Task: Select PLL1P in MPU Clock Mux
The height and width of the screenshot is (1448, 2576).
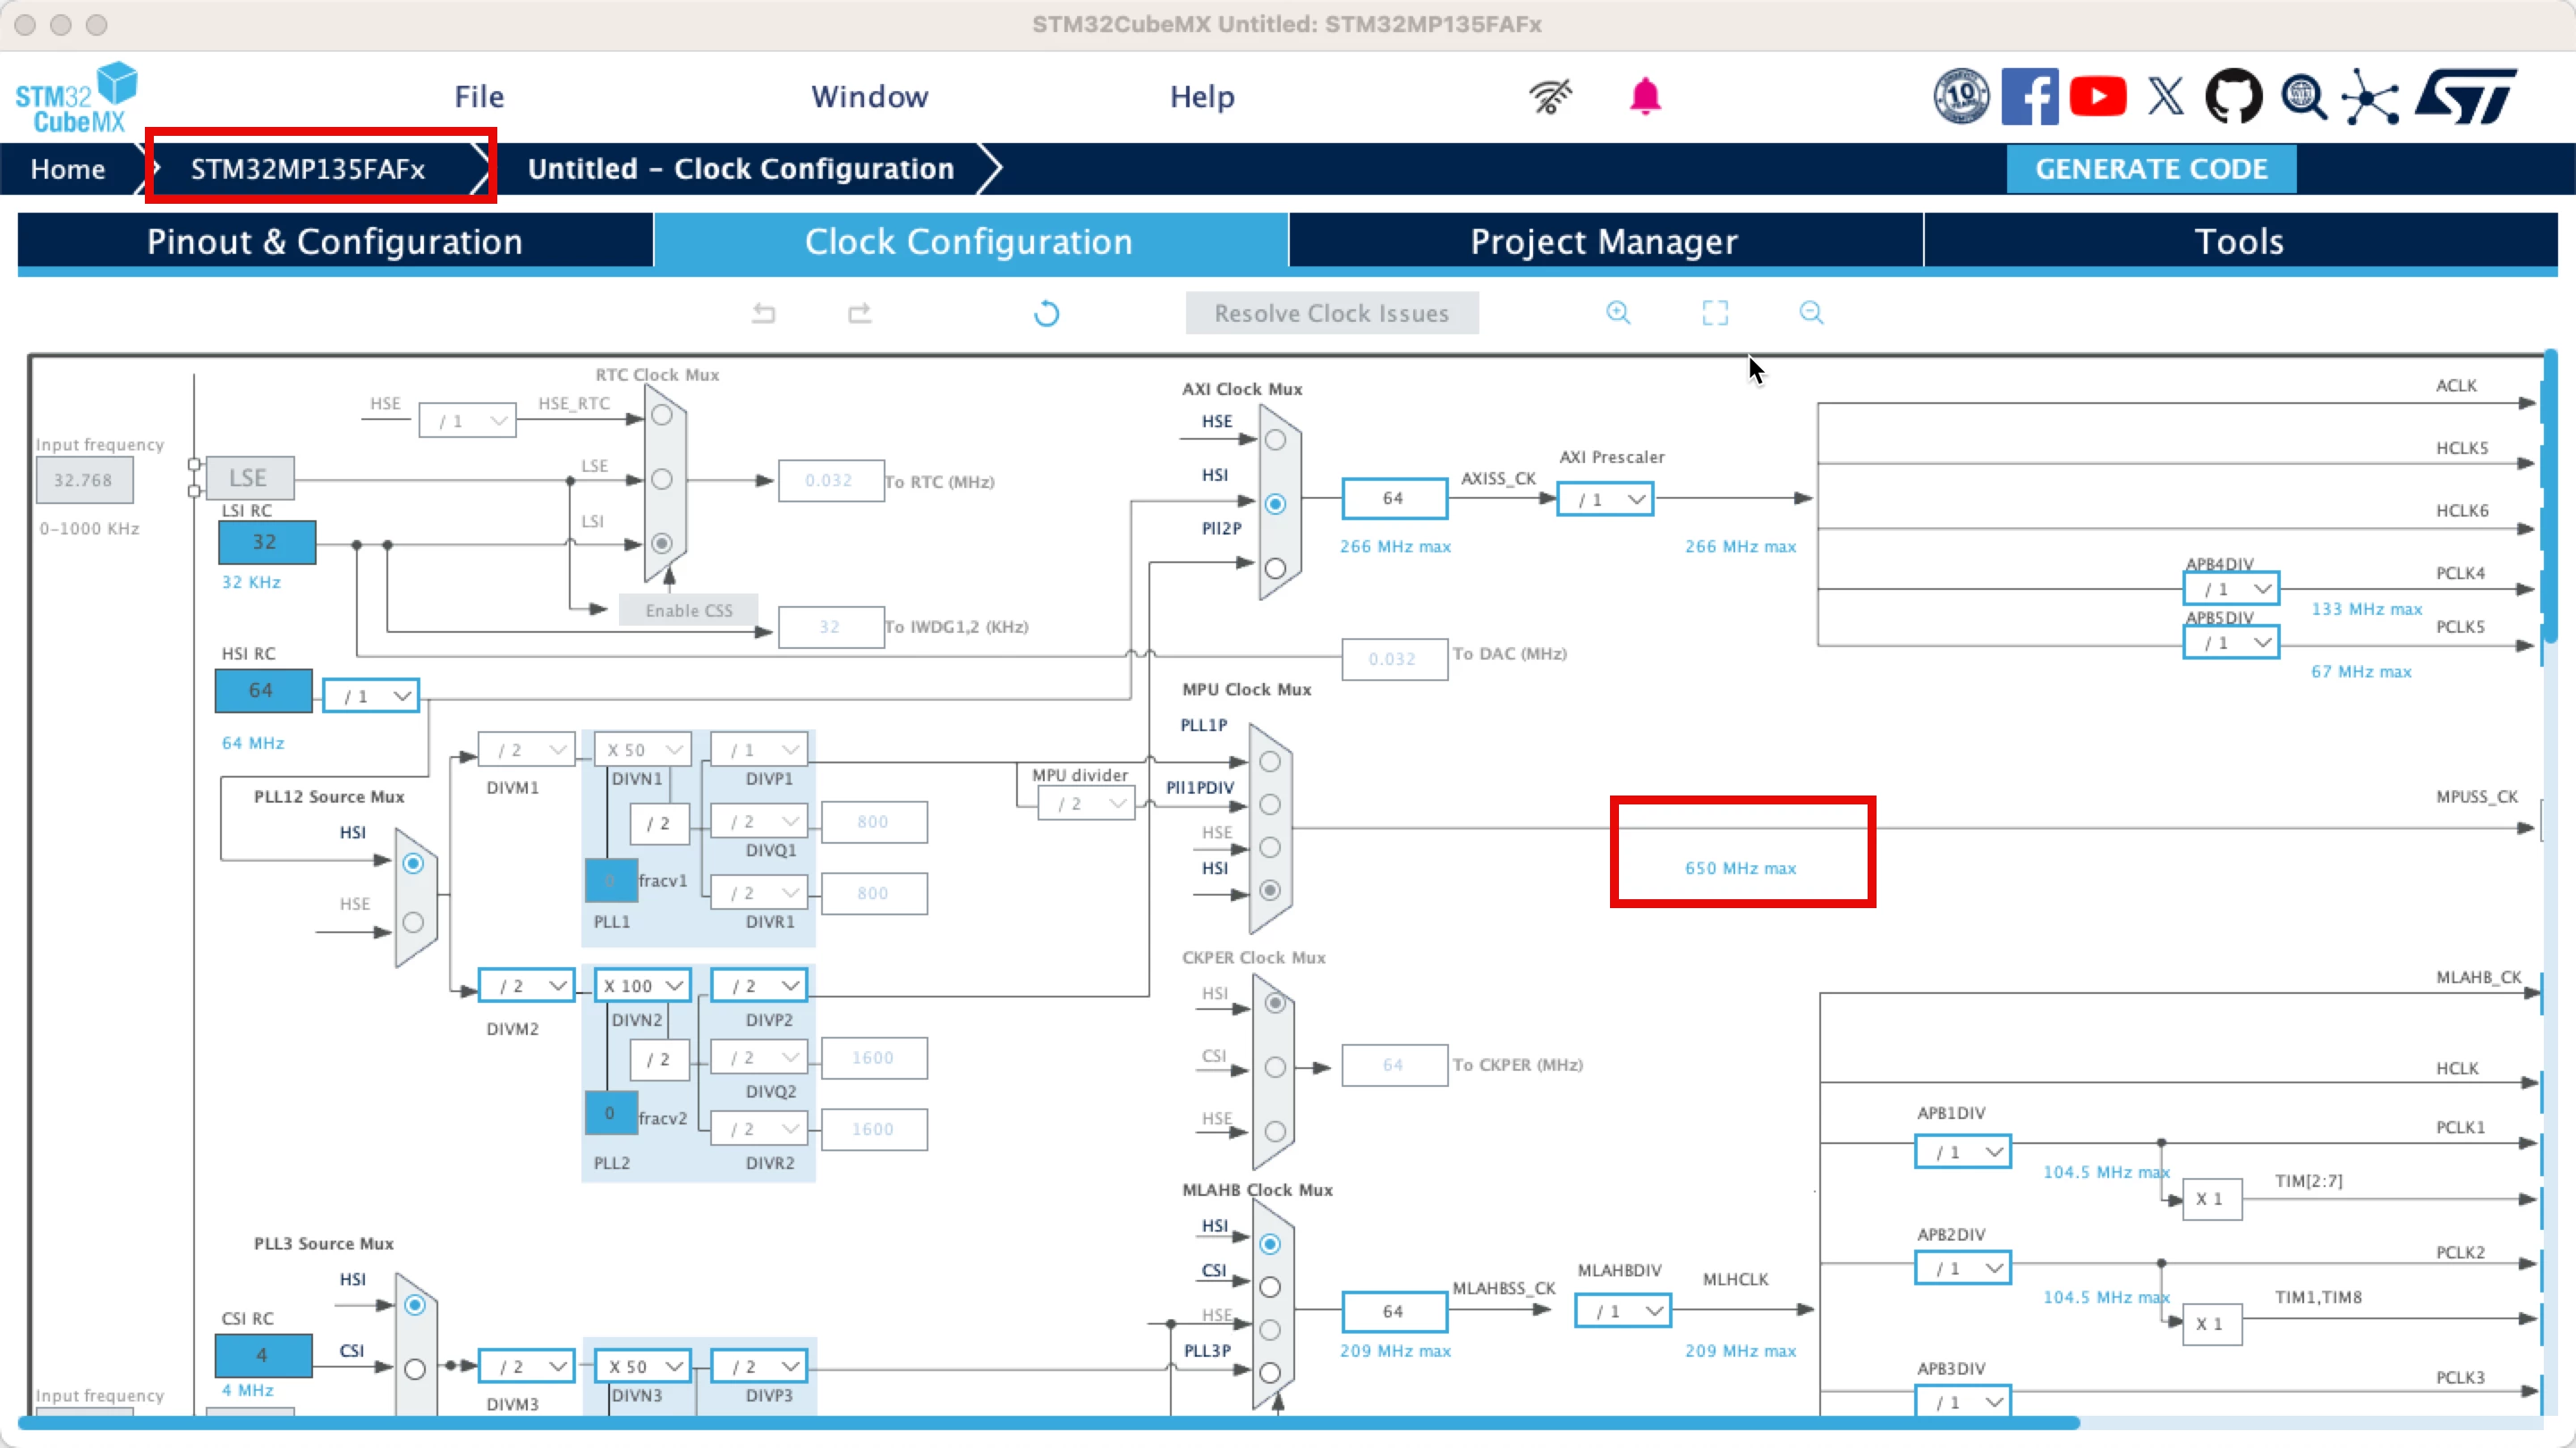Action: tap(1270, 762)
